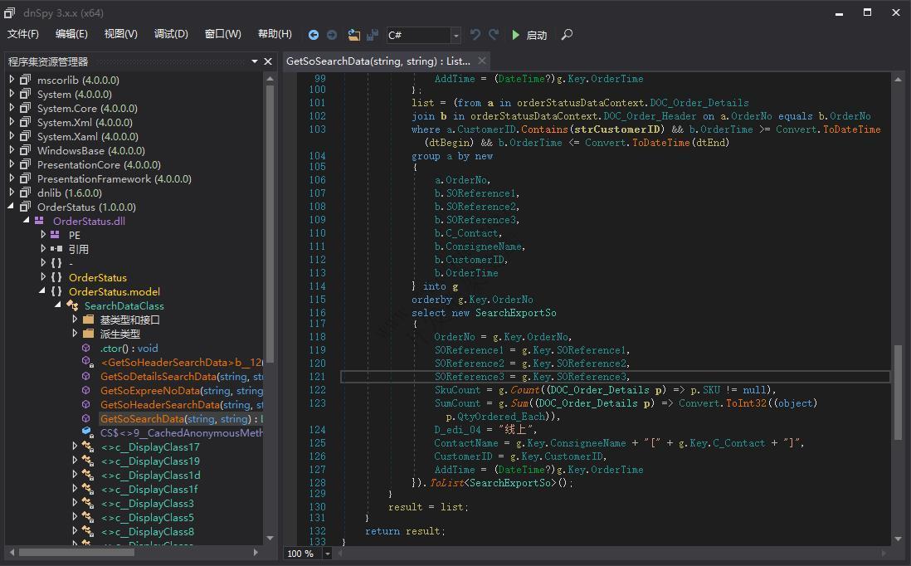Open the 文件(F) menu
Viewport: 911px width, 566px height.
click(x=23, y=34)
